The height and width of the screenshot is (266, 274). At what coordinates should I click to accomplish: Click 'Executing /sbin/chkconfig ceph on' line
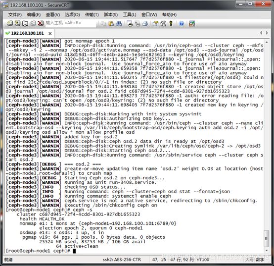tap(111, 205)
